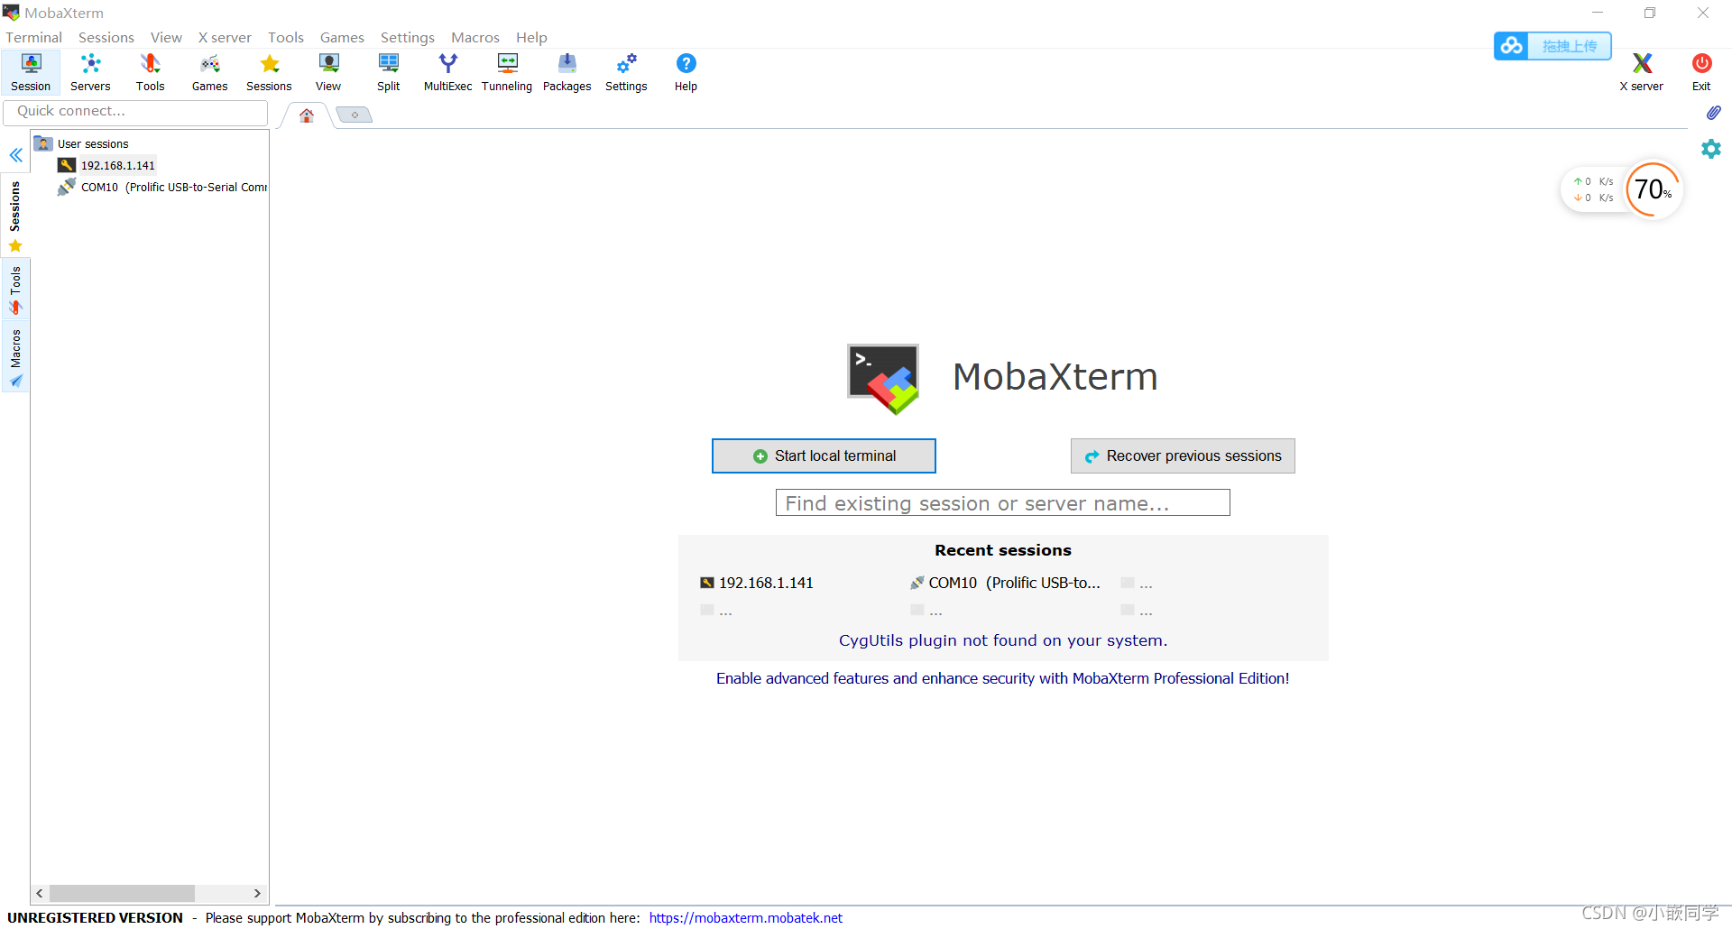Open the mobaxterm.mobatek.net link
Screen dimensions: 1732x929
coord(745,917)
